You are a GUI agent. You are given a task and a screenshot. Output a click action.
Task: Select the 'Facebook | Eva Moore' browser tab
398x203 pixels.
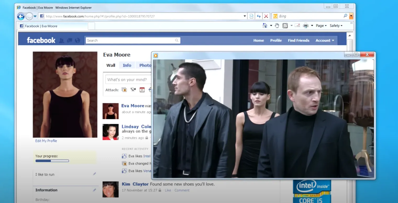tap(53, 26)
